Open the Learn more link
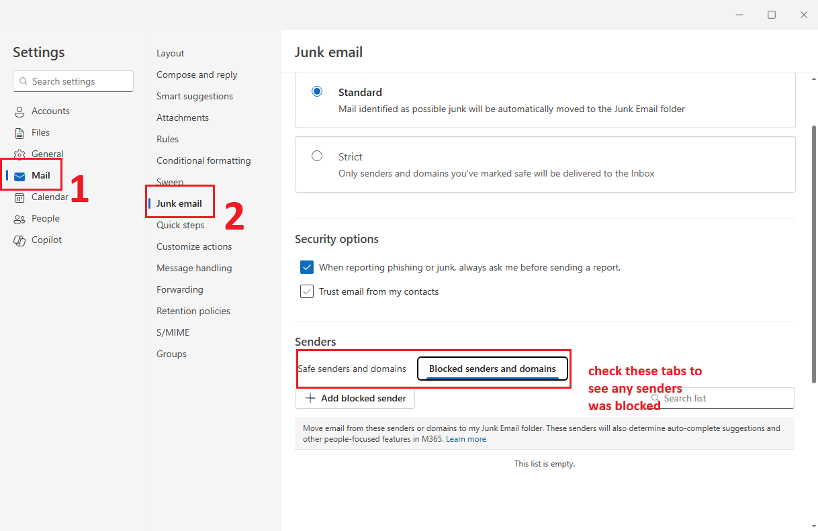818x531 pixels. (x=466, y=438)
